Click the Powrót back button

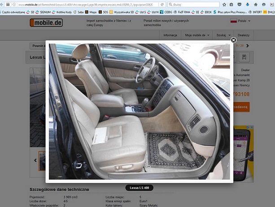point(38,46)
